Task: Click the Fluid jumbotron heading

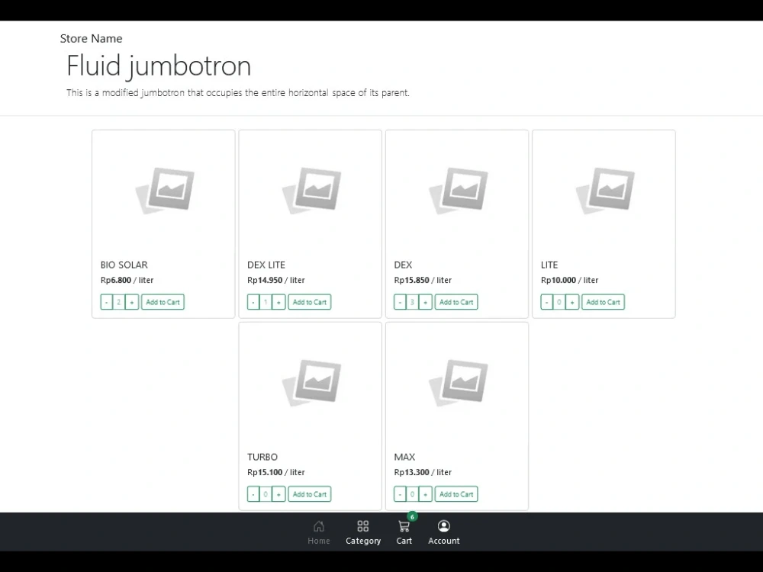Action: coord(159,66)
